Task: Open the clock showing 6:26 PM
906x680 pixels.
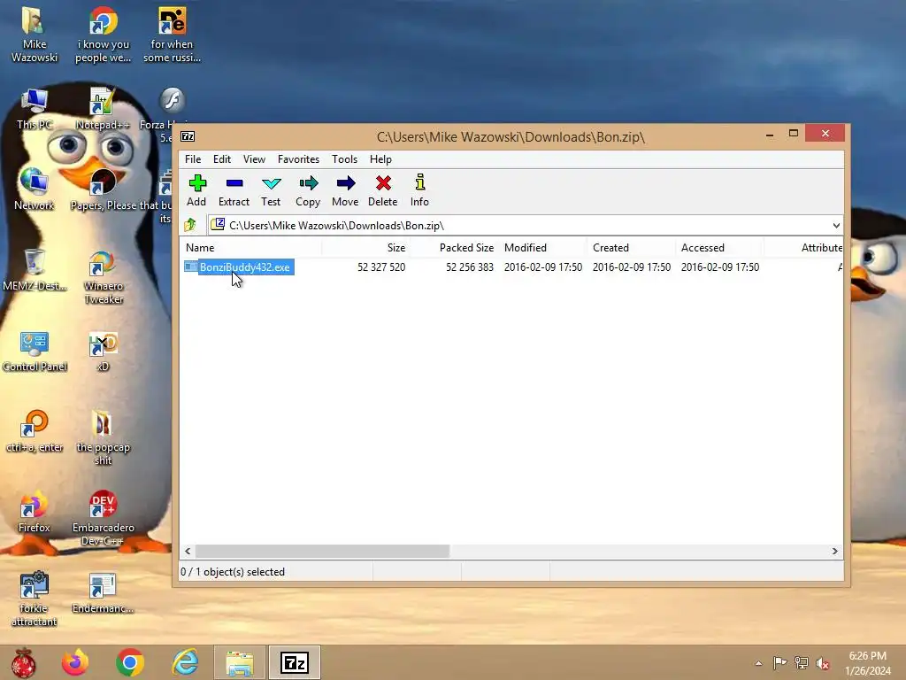Action: tap(867, 663)
